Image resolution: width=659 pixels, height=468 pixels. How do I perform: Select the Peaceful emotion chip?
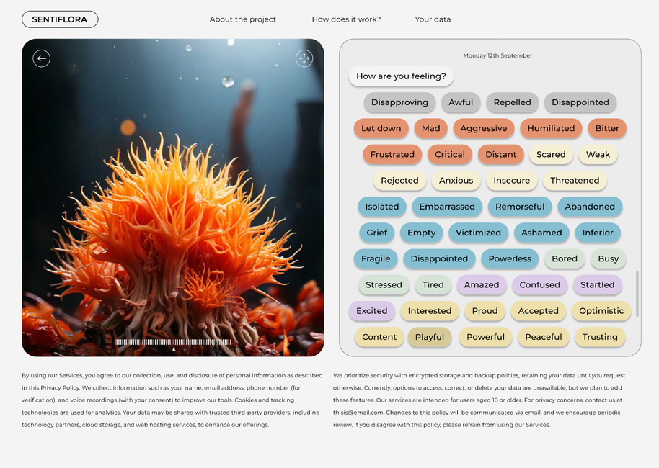pyautogui.click(x=544, y=337)
